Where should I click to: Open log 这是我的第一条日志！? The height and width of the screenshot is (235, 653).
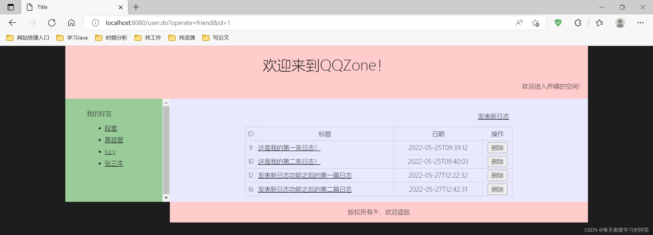tap(289, 148)
